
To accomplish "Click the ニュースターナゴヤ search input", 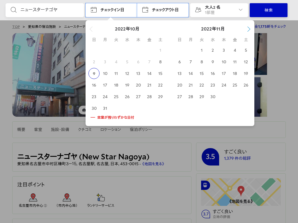I will (45, 10).
